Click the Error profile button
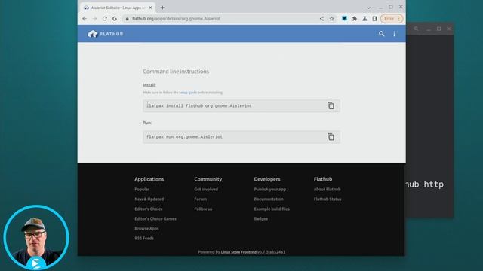 click(x=392, y=18)
